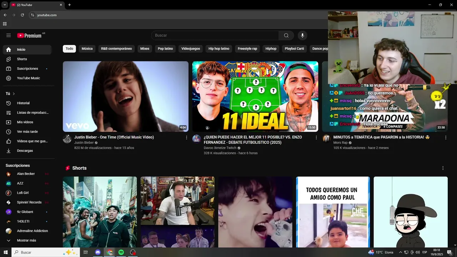Open Historial in the sidebar

pyautogui.click(x=27, y=103)
